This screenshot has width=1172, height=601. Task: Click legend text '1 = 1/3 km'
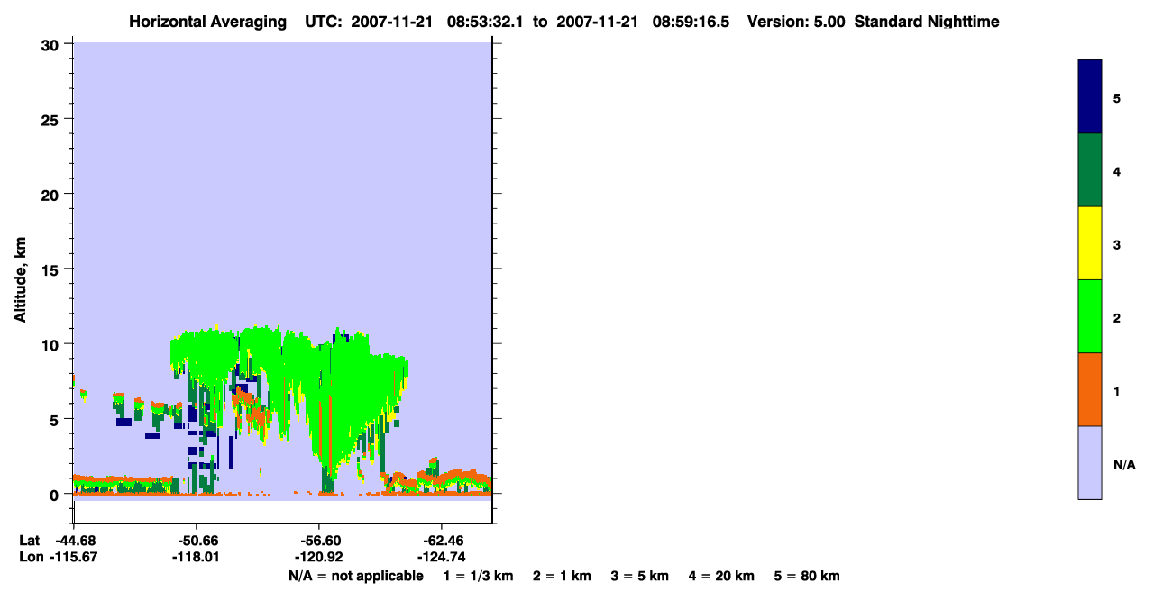click(x=479, y=576)
